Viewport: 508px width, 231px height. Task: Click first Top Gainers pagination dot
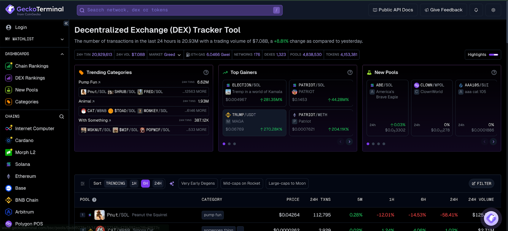tap(224, 144)
